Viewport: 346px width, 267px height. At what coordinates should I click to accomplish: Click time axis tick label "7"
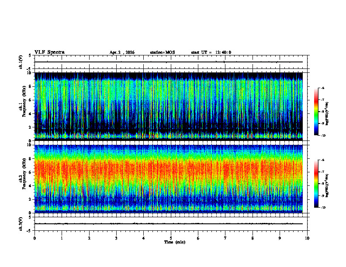point(225,238)
